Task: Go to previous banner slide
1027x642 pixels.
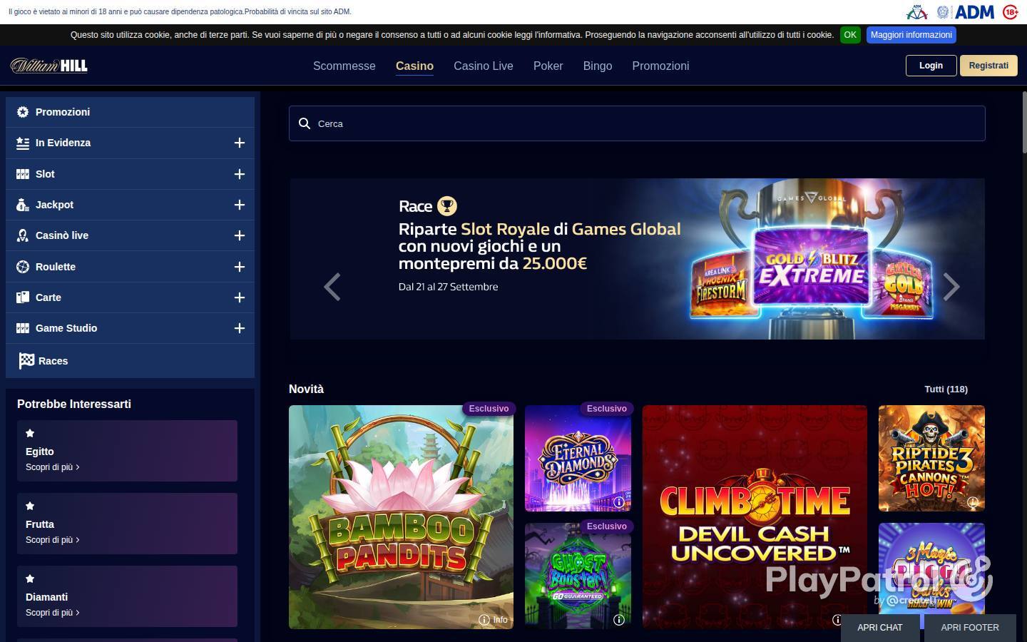Action: [332, 287]
